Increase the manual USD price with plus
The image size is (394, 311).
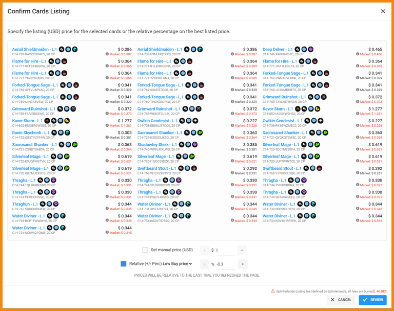(242, 250)
